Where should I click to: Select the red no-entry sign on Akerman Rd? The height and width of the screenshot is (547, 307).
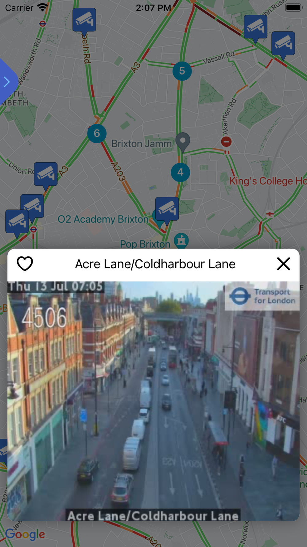point(226,142)
